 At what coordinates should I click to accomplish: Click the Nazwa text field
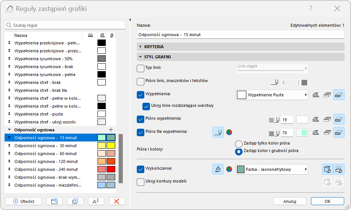pyautogui.click(x=240, y=35)
